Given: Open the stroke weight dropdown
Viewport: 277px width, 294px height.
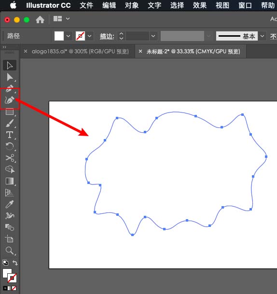Looking at the screenshot, I should (x=153, y=36).
